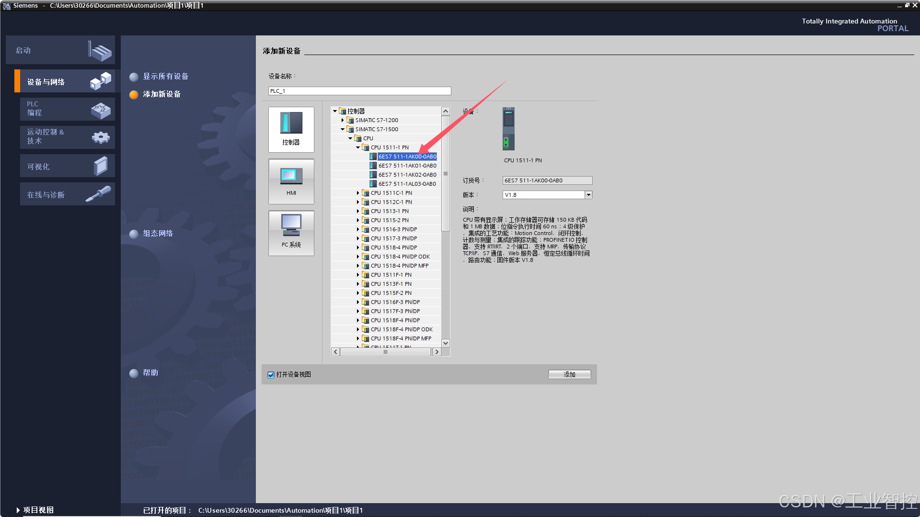Viewport: 920px width, 517px height.
Task: Select the configure networks radio option
Action: (134, 234)
